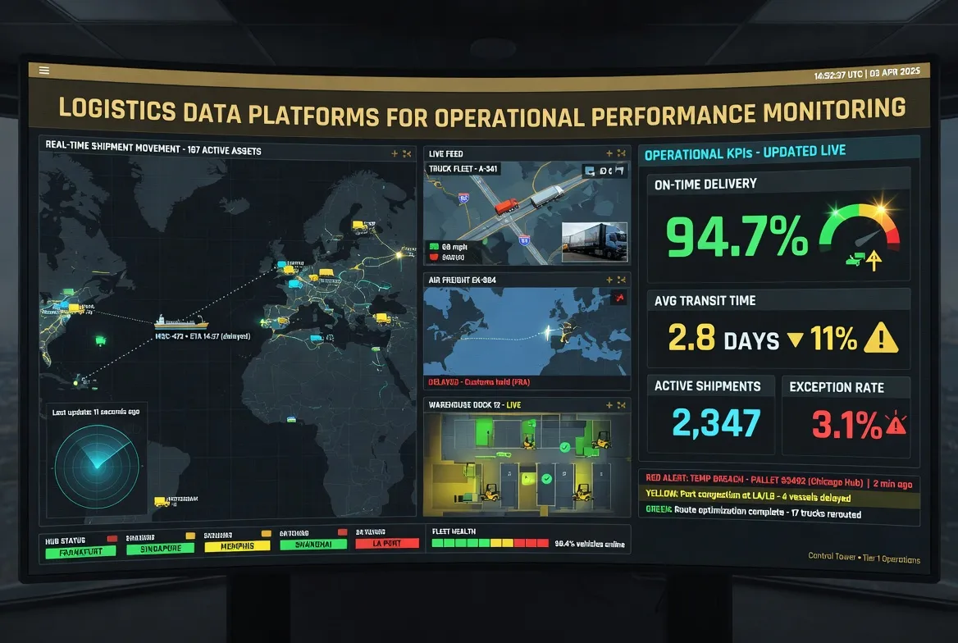Screen dimensions: 958x643
Task: Open the camera icon in the Live Feed panel
Action: click(589, 171)
